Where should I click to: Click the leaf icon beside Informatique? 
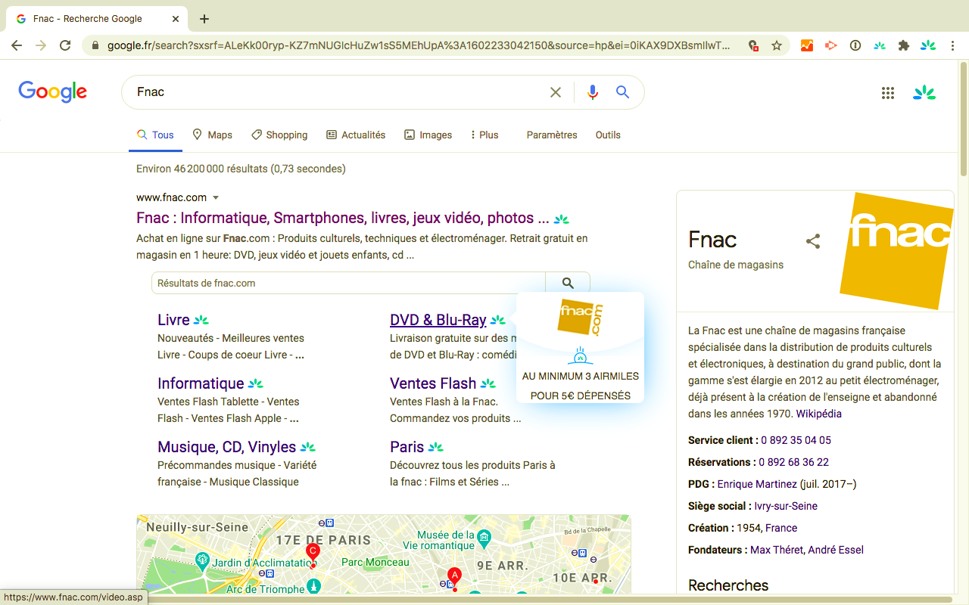(256, 383)
